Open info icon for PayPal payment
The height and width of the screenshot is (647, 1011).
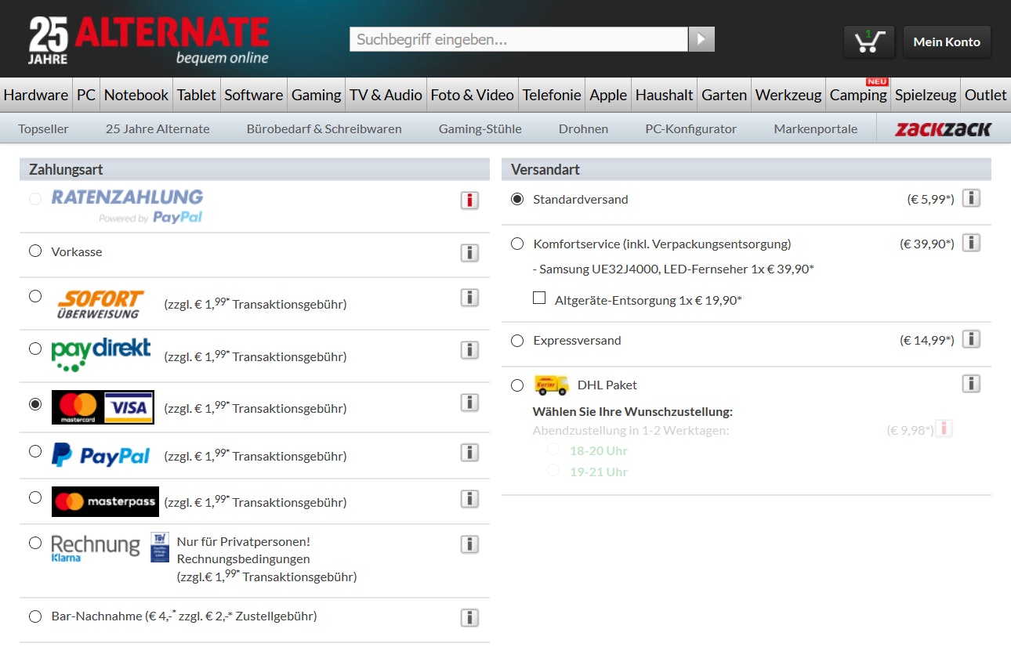pos(469,452)
